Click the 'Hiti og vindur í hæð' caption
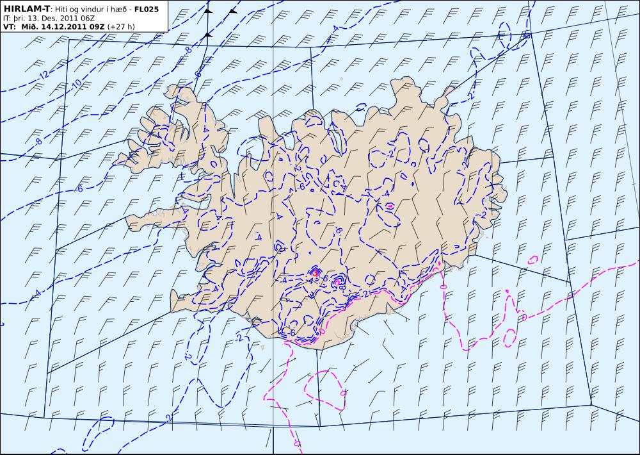The height and width of the screenshot is (455, 640). point(91,9)
